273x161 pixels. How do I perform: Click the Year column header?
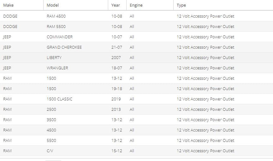click(x=117, y=5)
